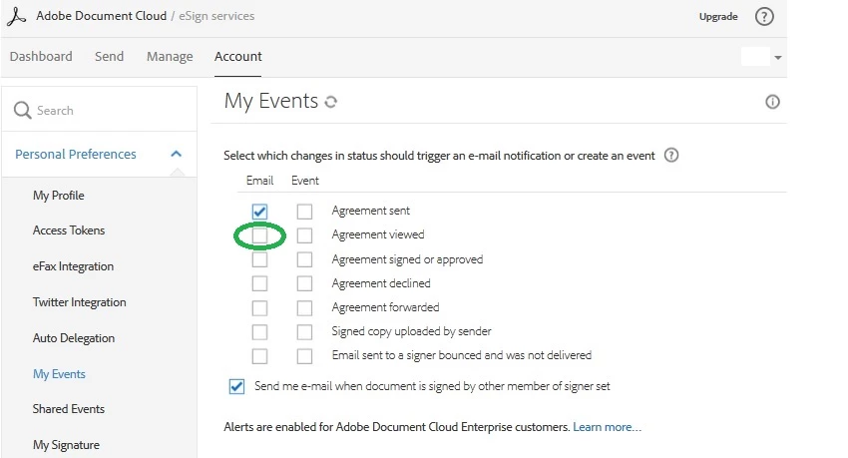Click the info icon right of My Events

click(x=771, y=102)
